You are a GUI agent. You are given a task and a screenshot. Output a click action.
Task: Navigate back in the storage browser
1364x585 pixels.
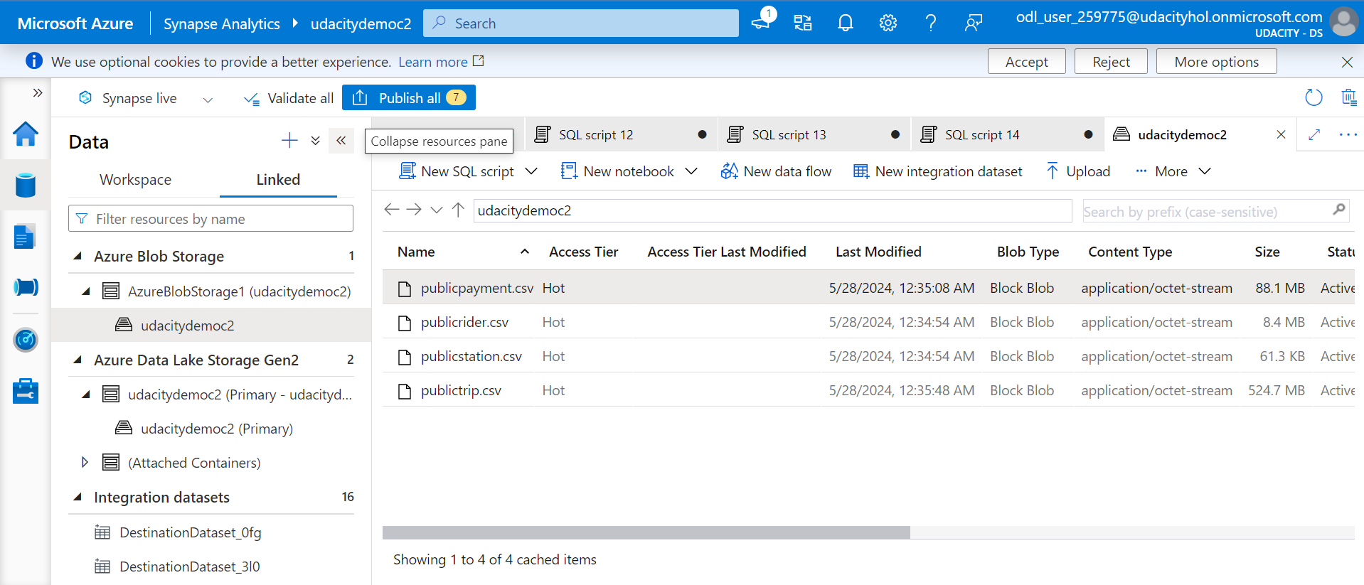pyautogui.click(x=391, y=209)
